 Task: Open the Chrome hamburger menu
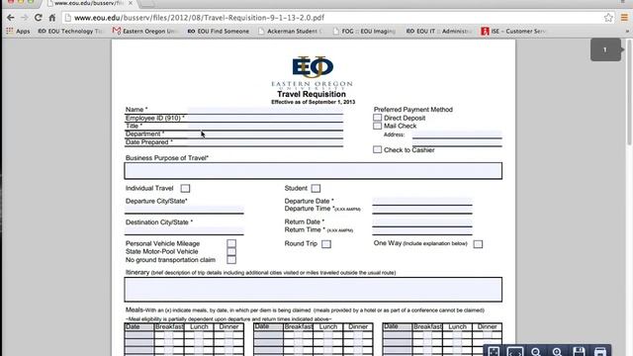(x=624, y=18)
